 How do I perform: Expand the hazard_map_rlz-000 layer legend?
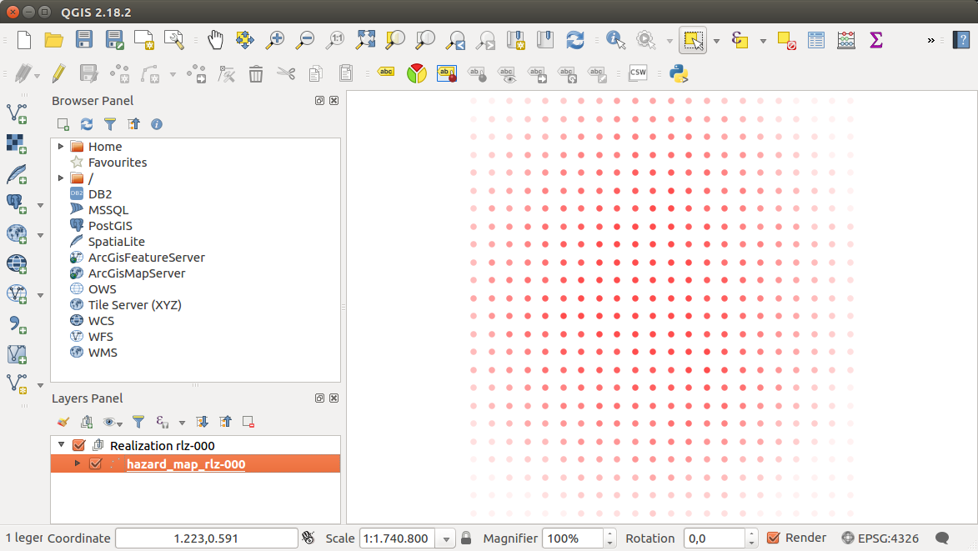pyautogui.click(x=78, y=463)
